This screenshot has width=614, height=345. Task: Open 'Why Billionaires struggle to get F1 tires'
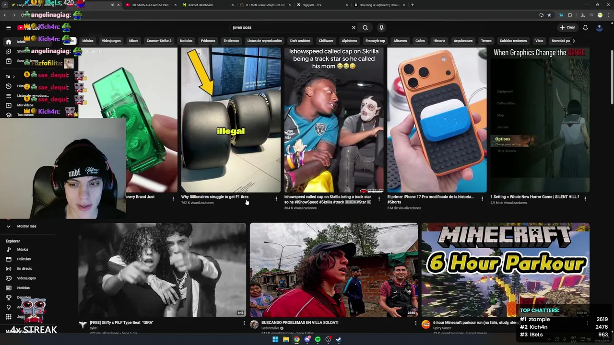coord(215,197)
